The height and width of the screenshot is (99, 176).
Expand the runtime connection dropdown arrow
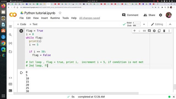[x=144, y=24]
